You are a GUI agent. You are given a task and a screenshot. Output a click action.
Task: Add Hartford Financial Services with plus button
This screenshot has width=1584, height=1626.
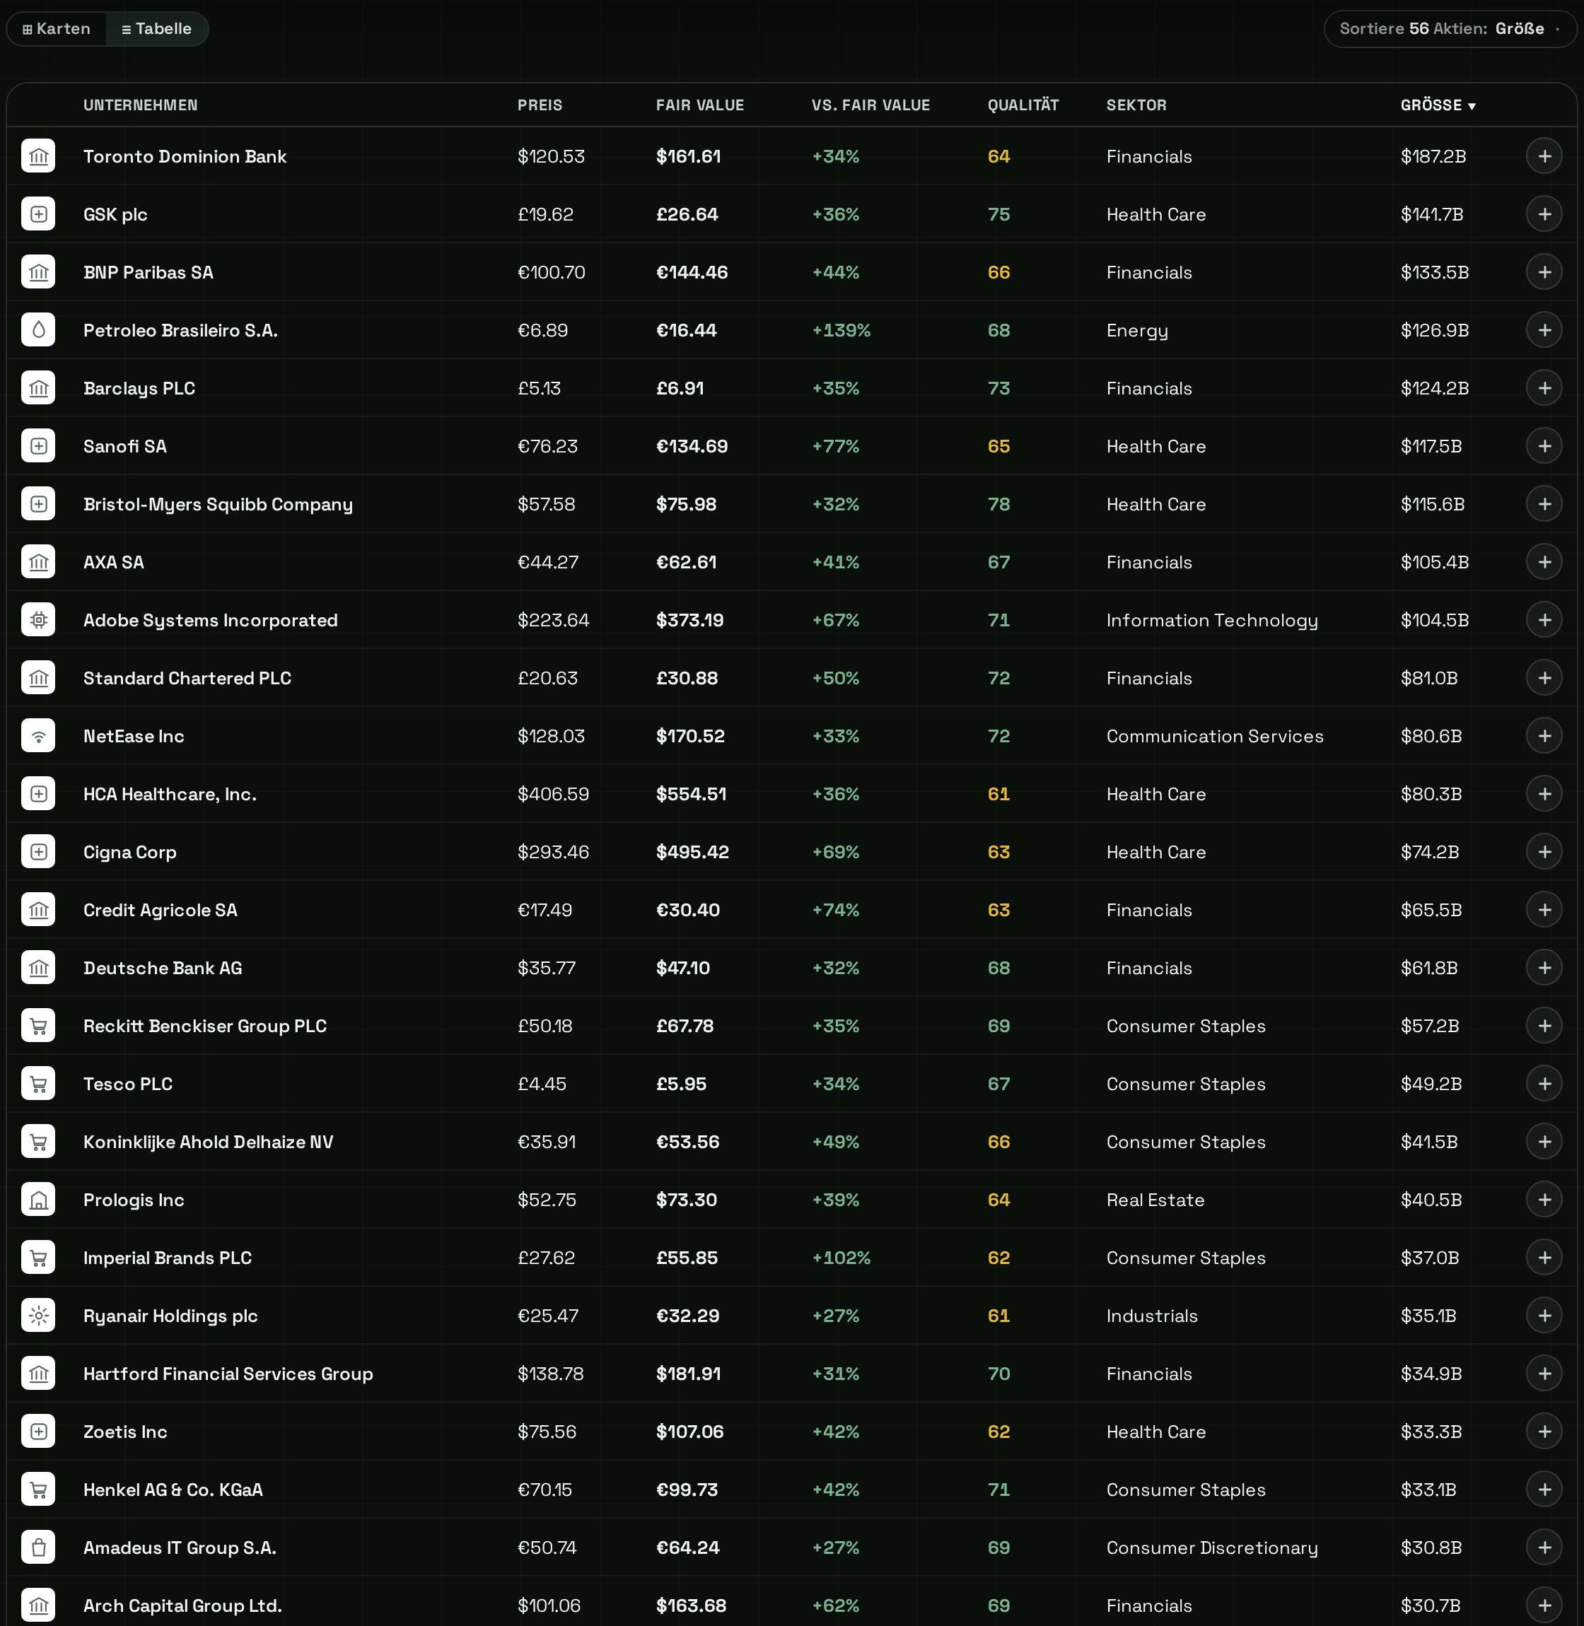click(x=1544, y=1374)
